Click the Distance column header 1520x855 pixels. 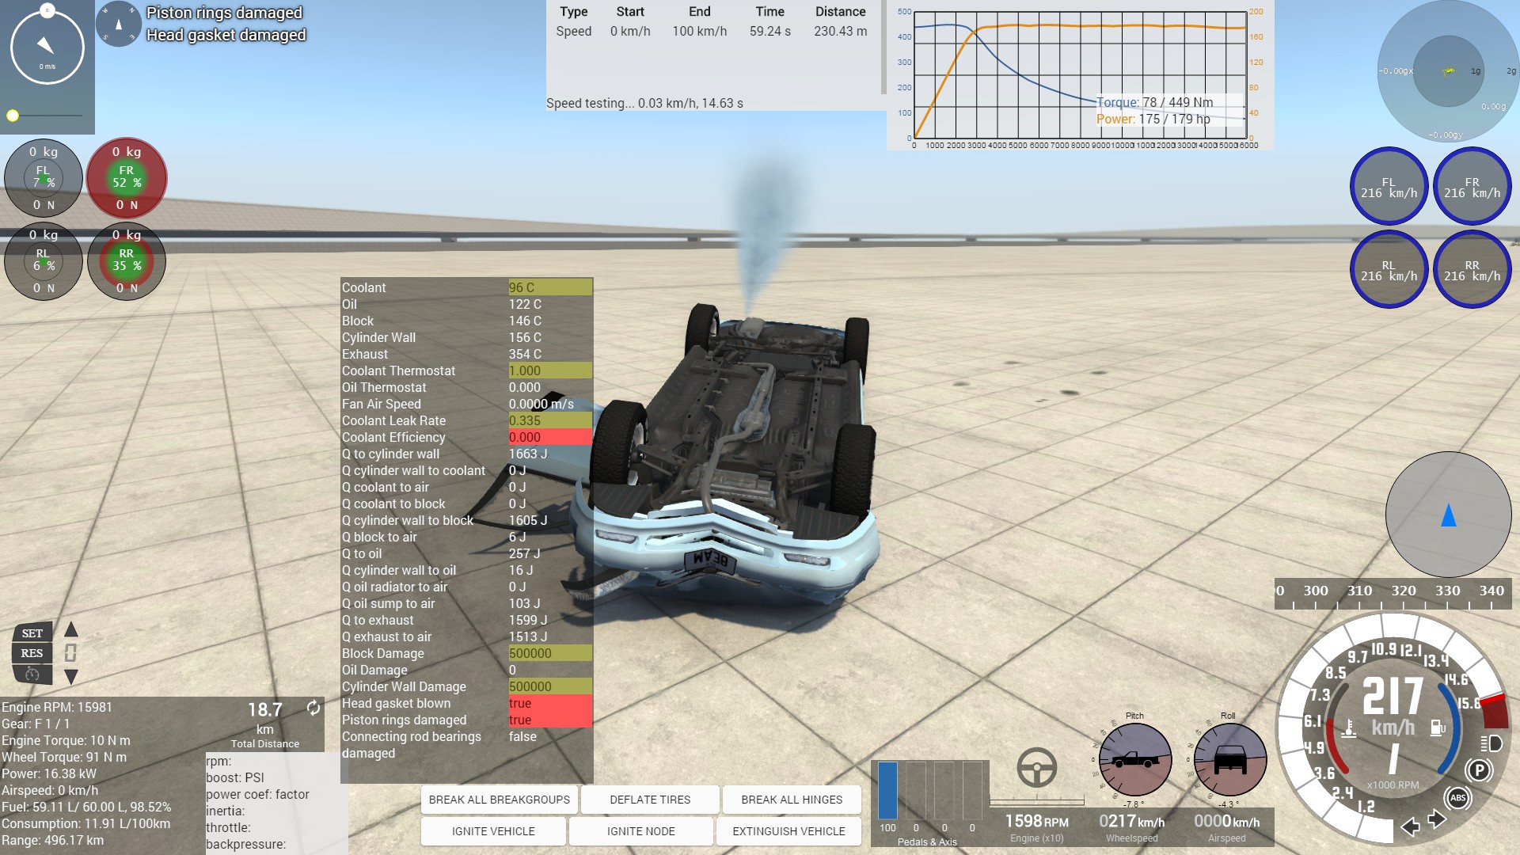tap(841, 12)
